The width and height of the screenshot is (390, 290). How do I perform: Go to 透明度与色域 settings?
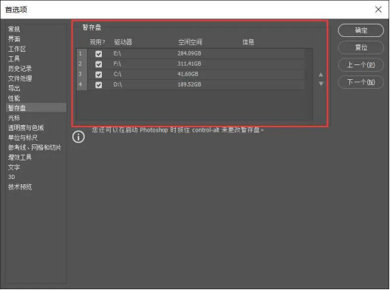[26, 128]
